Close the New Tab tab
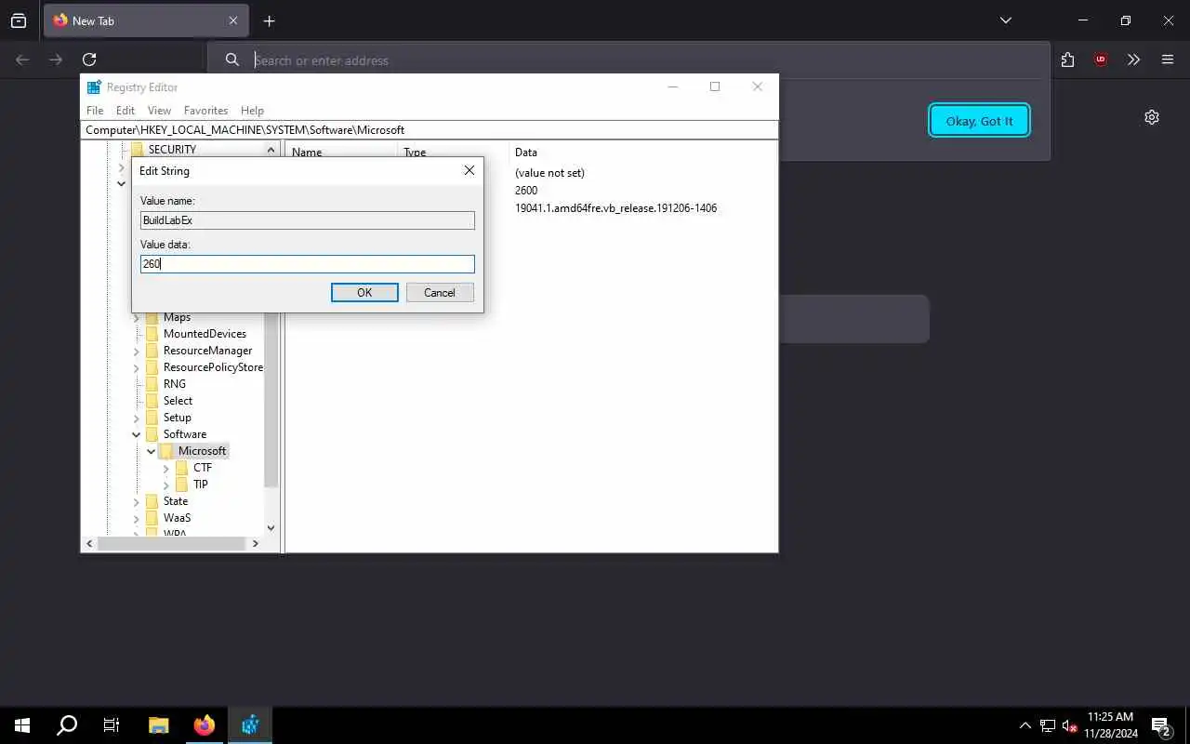 pos(233,20)
